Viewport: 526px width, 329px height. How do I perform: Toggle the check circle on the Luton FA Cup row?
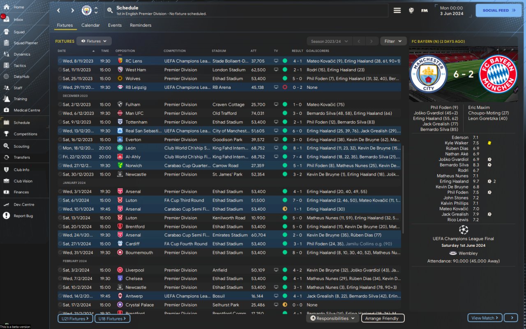(x=60, y=200)
